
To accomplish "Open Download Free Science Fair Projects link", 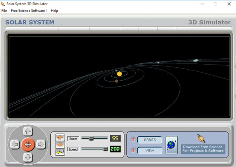I will (203, 149).
